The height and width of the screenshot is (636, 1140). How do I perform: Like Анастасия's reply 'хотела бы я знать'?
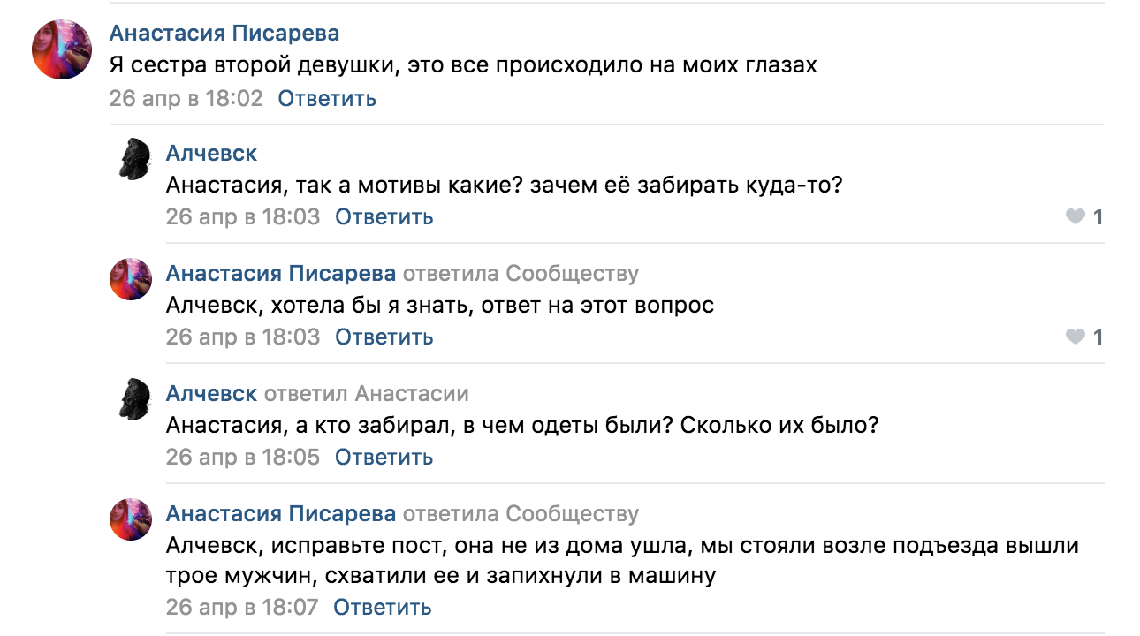(x=1083, y=337)
